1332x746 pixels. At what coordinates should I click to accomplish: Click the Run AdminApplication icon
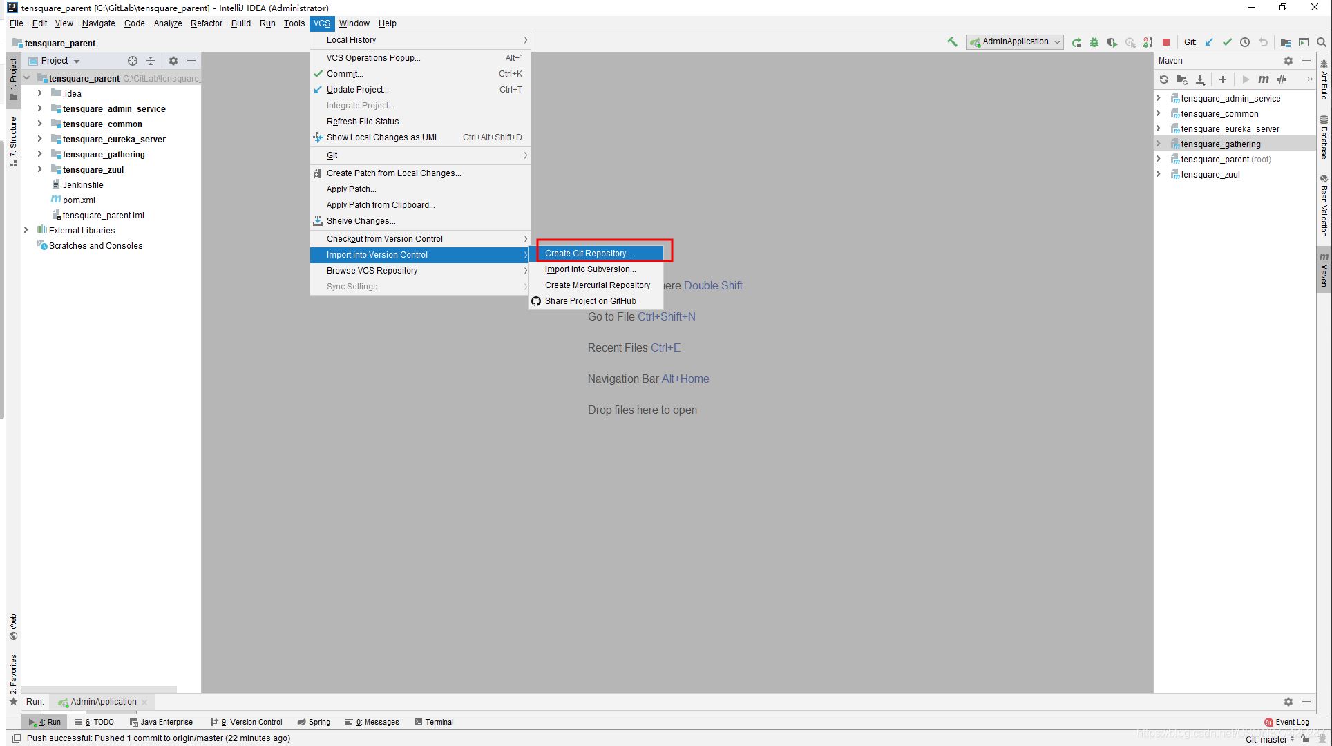tap(1077, 43)
